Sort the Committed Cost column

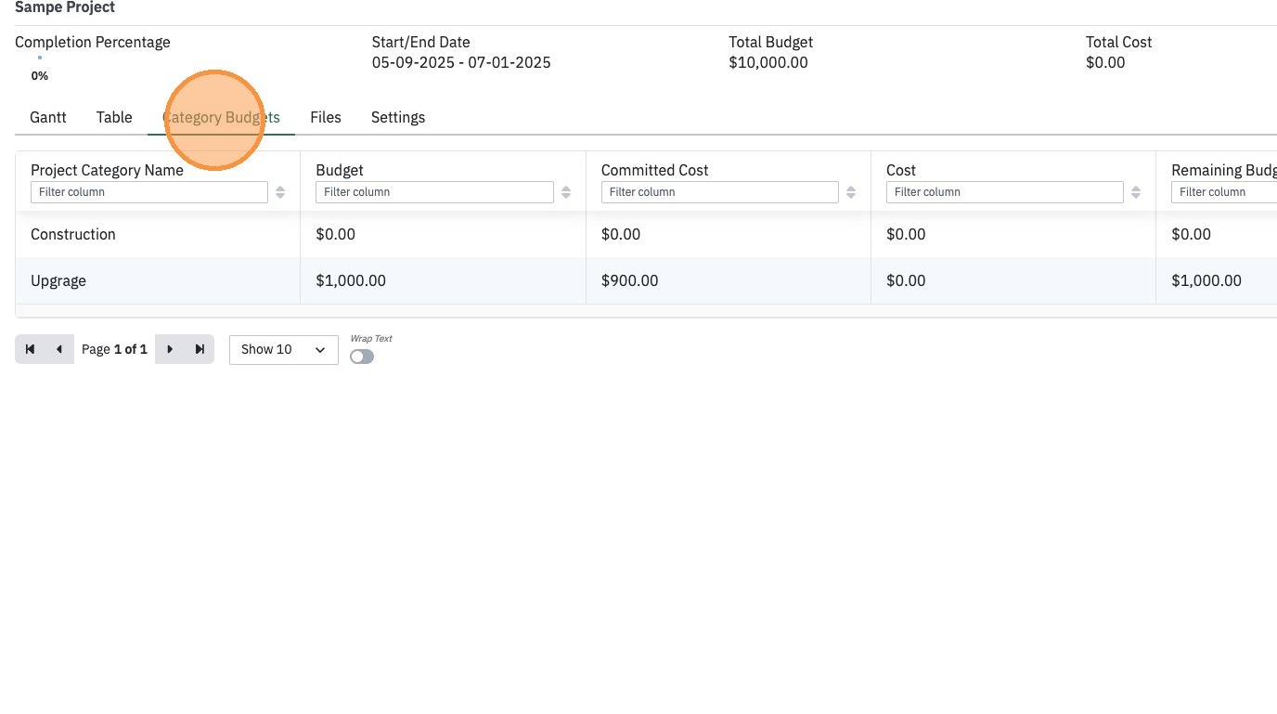tap(851, 192)
